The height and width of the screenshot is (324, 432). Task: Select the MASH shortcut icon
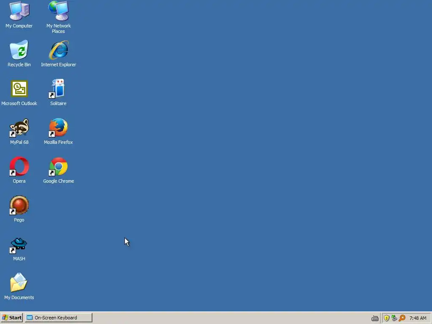click(19, 245)
